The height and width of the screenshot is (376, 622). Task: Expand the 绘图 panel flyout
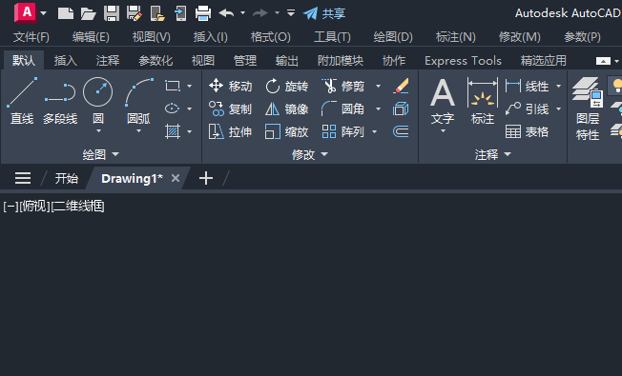tap(100, 154)
